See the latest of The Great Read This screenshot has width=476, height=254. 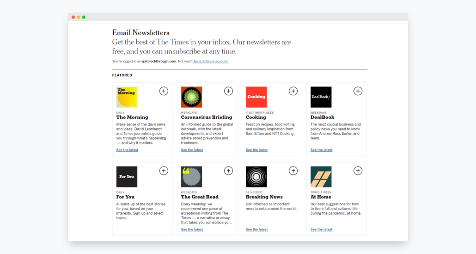[x=192, y=229]
